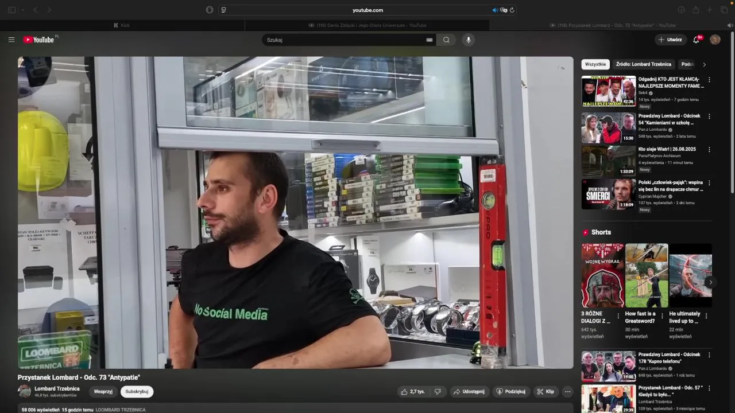Open the YouTube hamburger guide menu
This screenshot has height=413, width=735.
11,40
